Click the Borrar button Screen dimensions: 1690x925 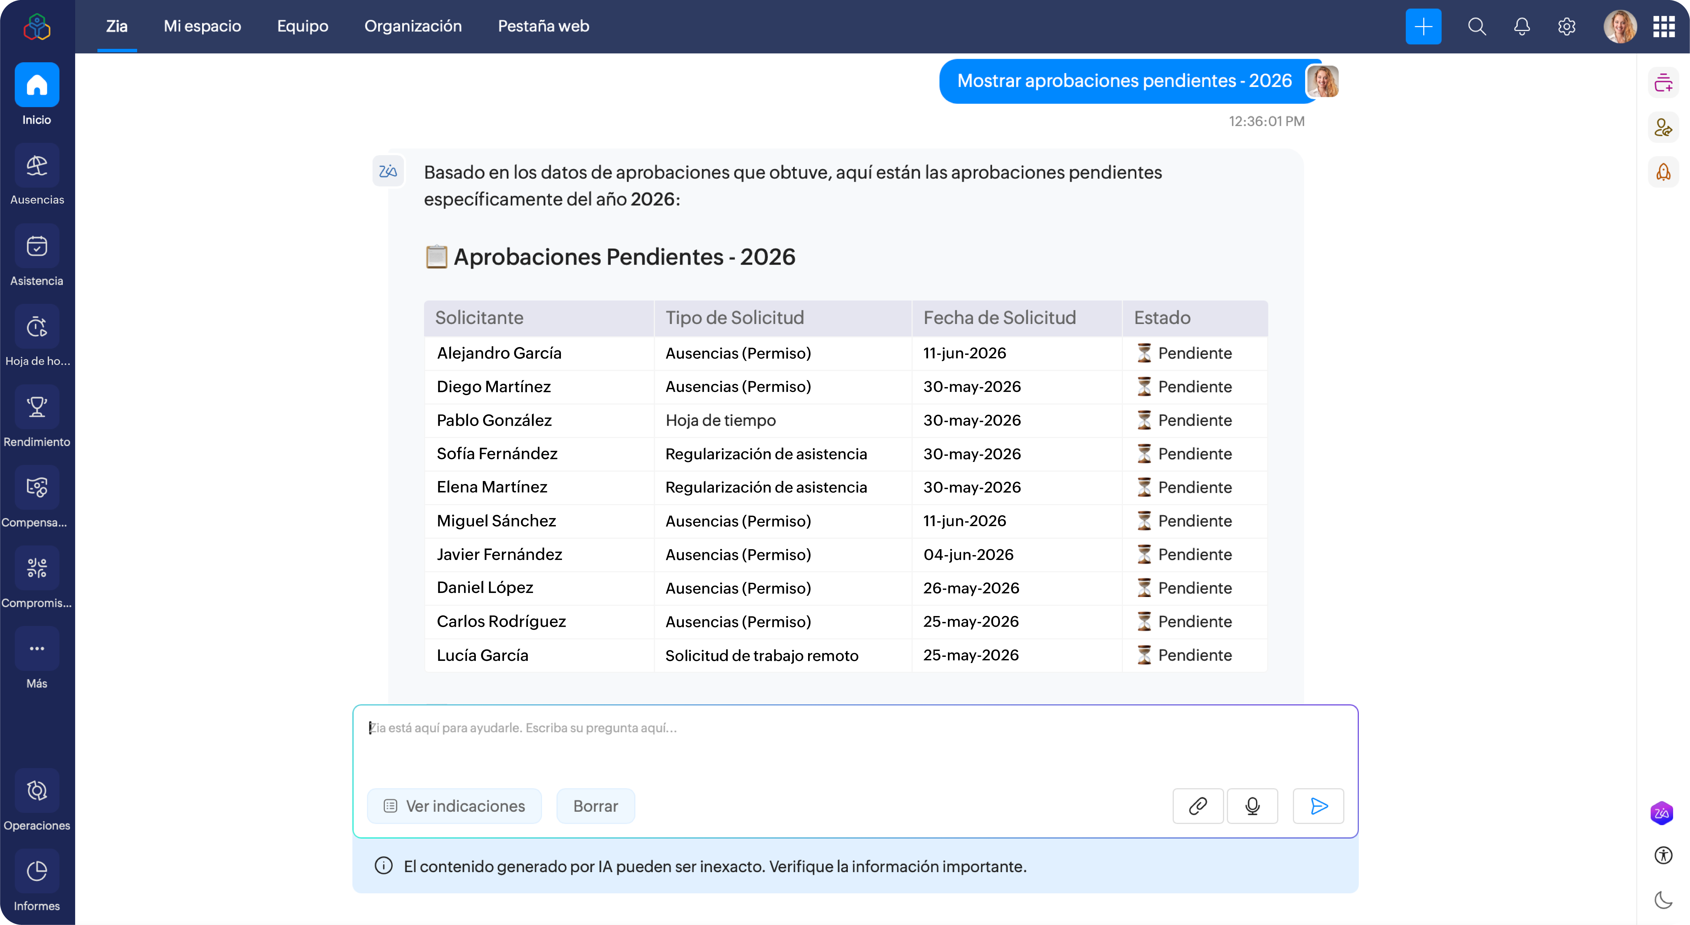595,806
